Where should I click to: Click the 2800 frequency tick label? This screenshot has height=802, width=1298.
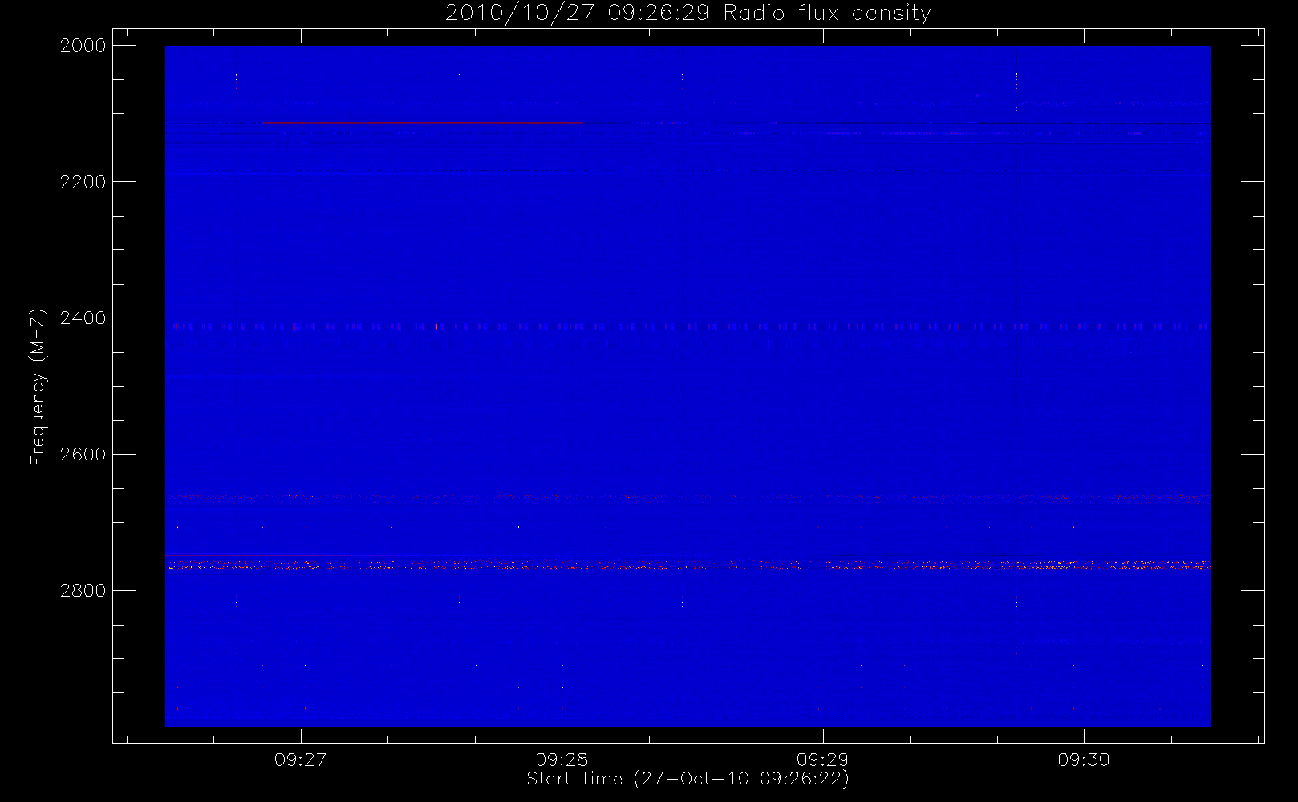pos(83,591)
